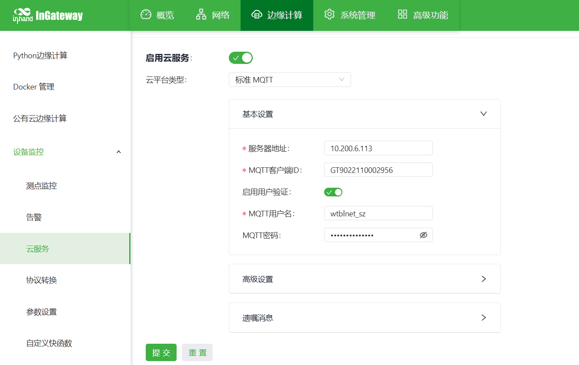579x365 pixels.
Task: Expand the 高级设置 section arrow
Action: tap(483, 279)
